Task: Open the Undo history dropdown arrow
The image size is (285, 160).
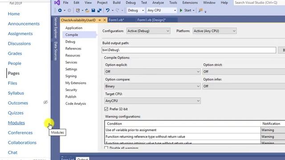Action: click(x=113, y=11)
